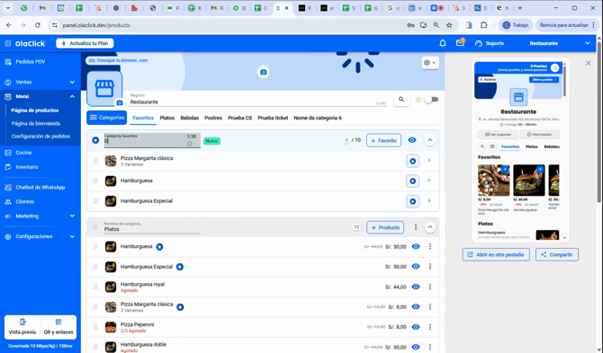Change logo with the small camera icon
Screen dimensions: 603x353
click(x=120, y=102)
